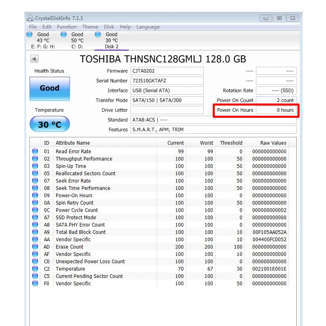
Task: Click the Good health status button
Action: 49,88
